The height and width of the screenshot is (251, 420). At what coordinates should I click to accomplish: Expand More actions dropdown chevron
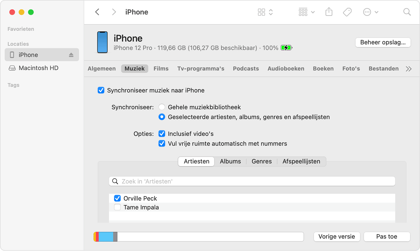click(376, 12)
